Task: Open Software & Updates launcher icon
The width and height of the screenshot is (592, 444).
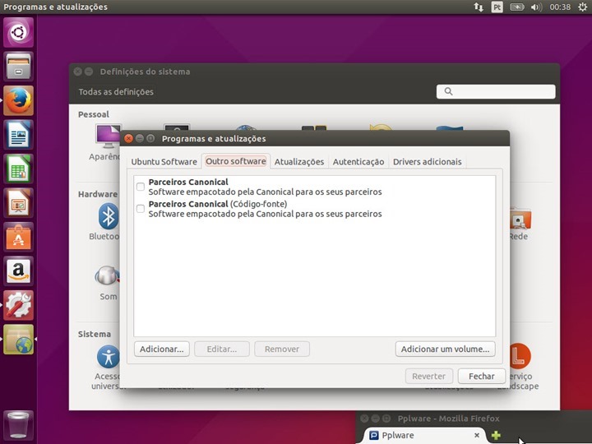Action: pos(18,339)
